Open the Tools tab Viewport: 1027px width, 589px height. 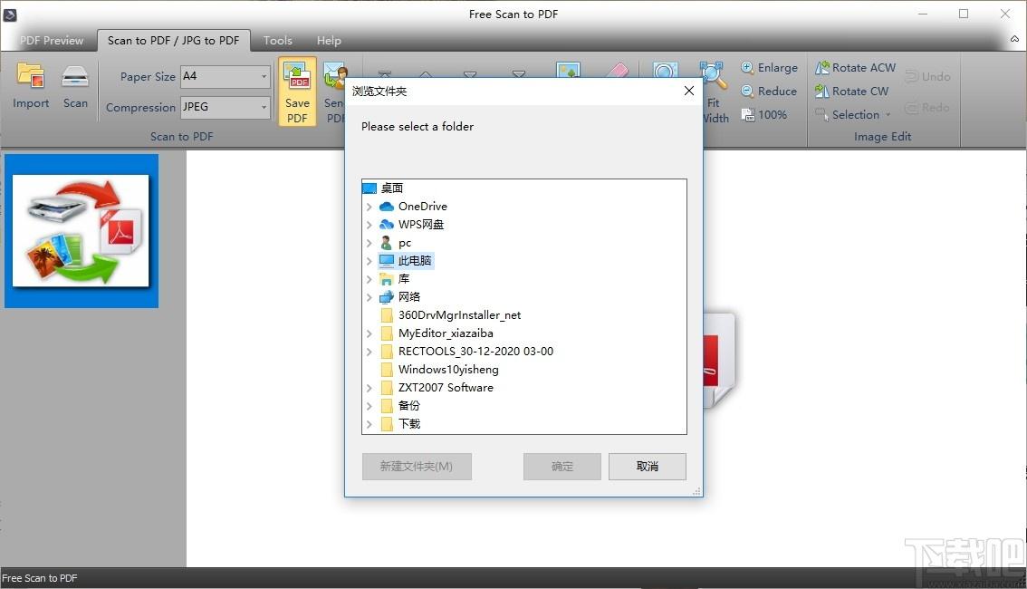tap(278, 41)
